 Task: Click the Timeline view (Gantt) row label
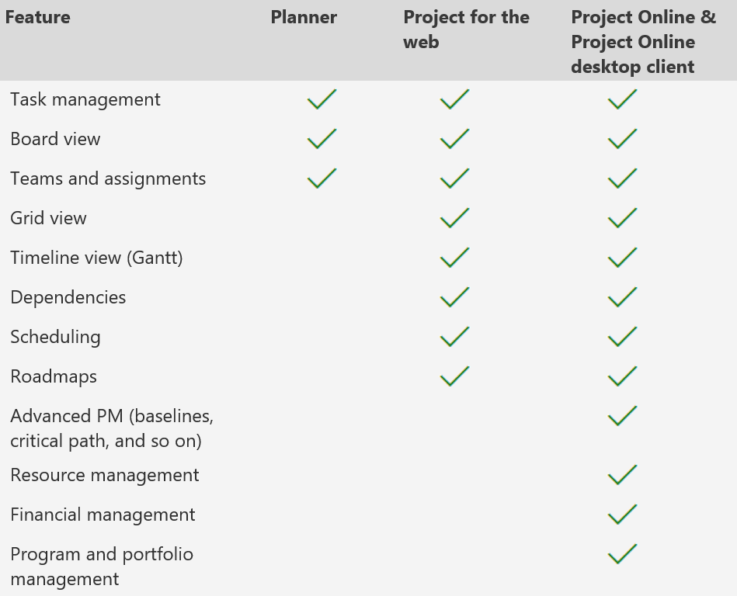pyautogui.click(x=96, y=258)
